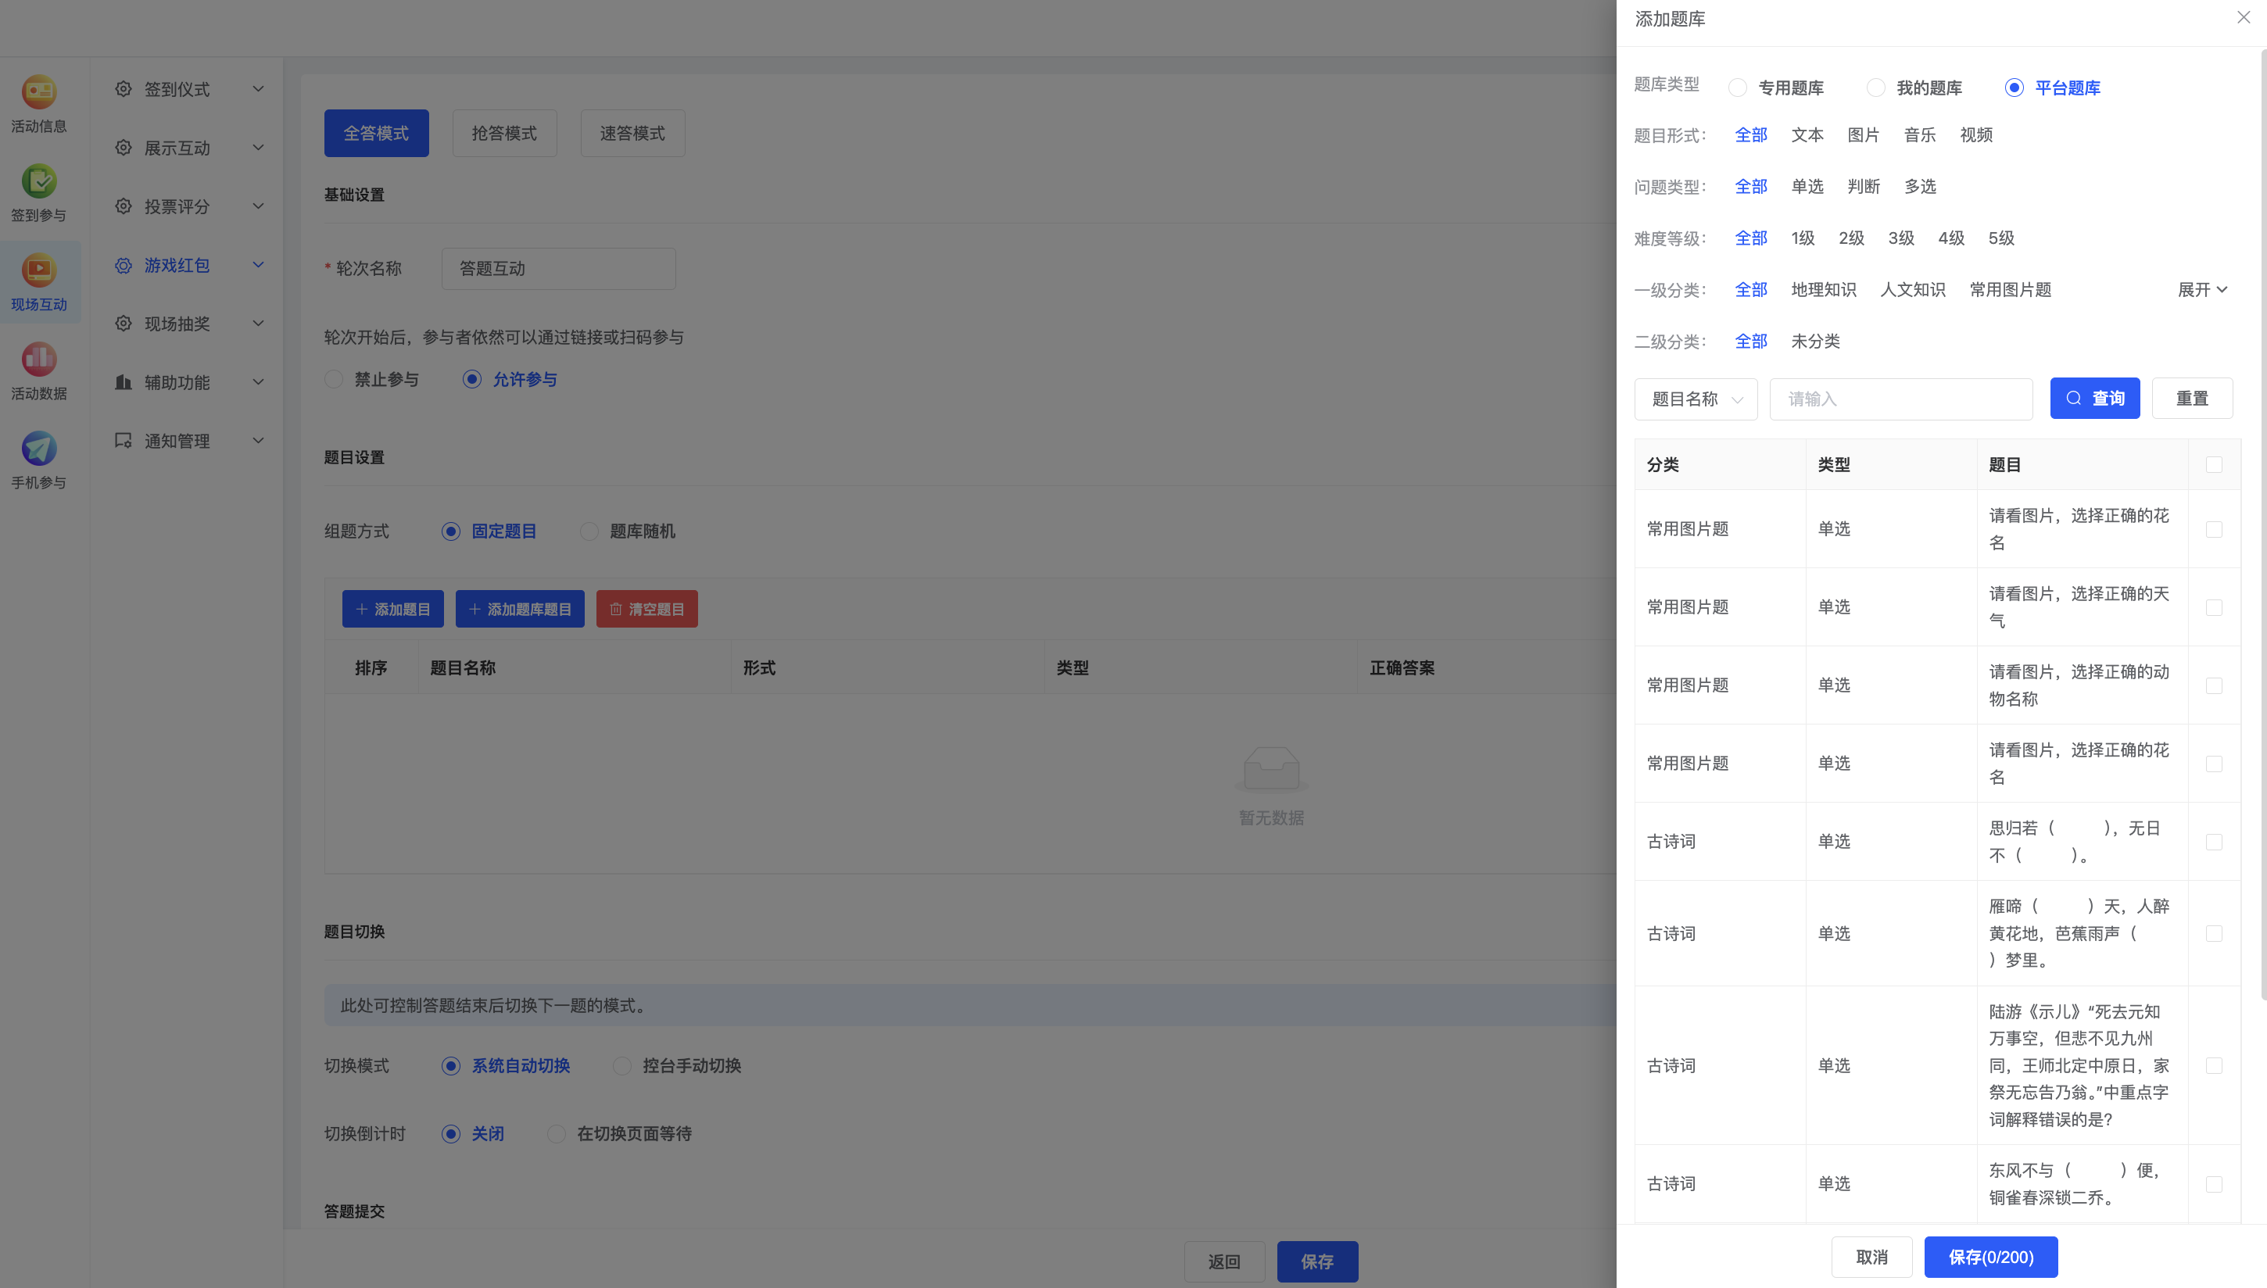Select 在切换页面等待 radio option
2267x1288 pixels.
pyautogui.click(x=557, y=1134)
